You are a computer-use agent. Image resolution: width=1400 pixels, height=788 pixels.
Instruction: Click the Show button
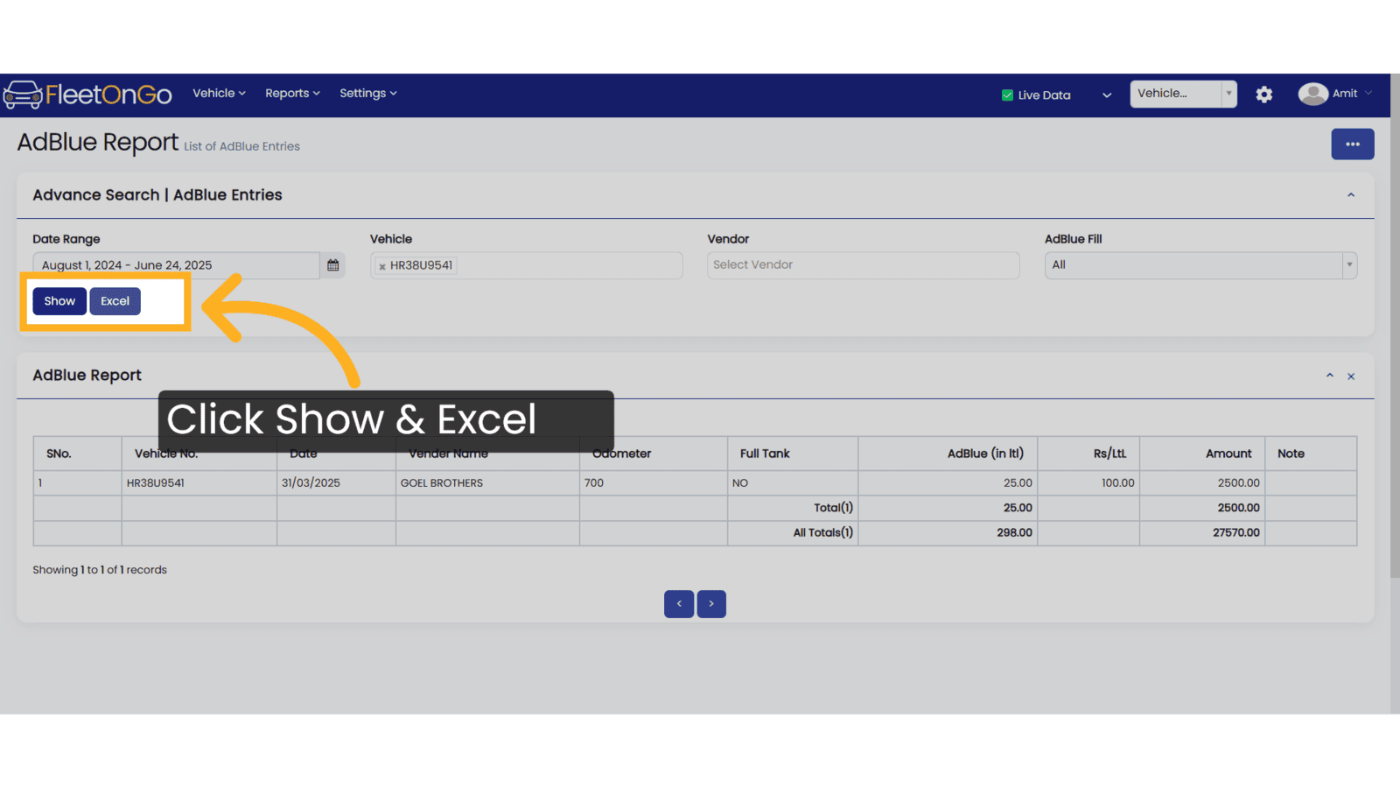point(59,301)
